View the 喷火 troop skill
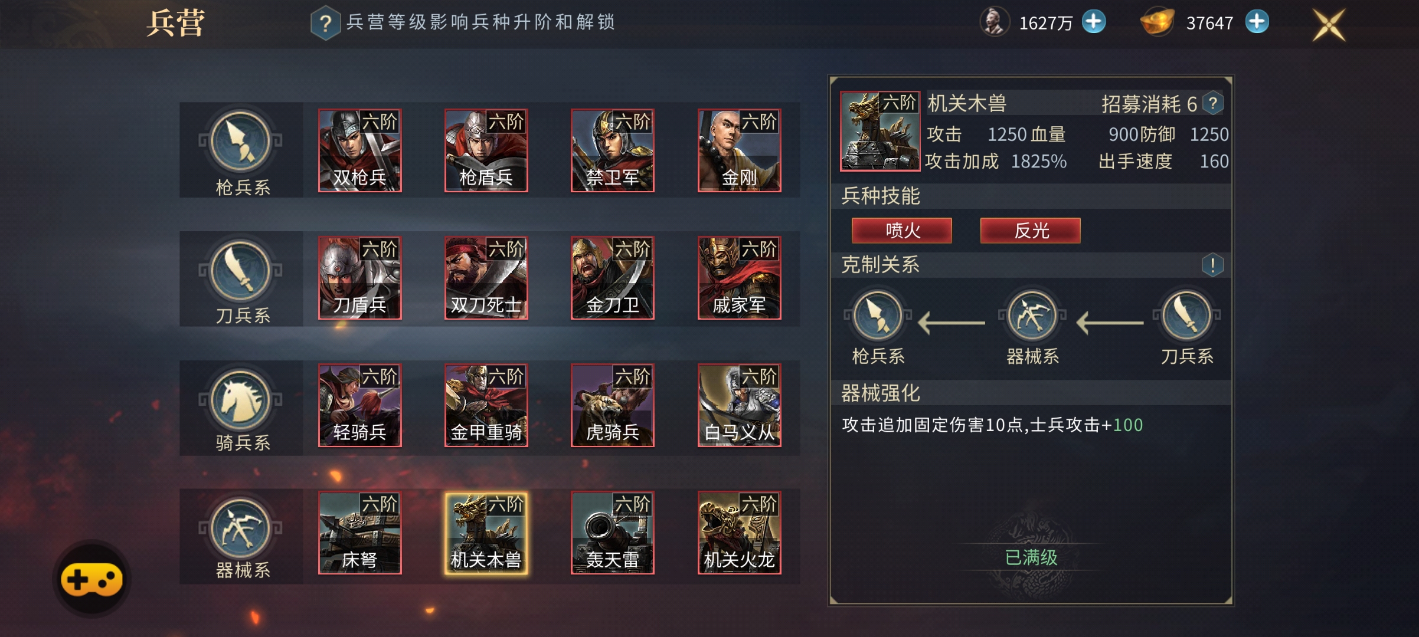The width and height of the screenshot is (1419, 637). (902, 231)
